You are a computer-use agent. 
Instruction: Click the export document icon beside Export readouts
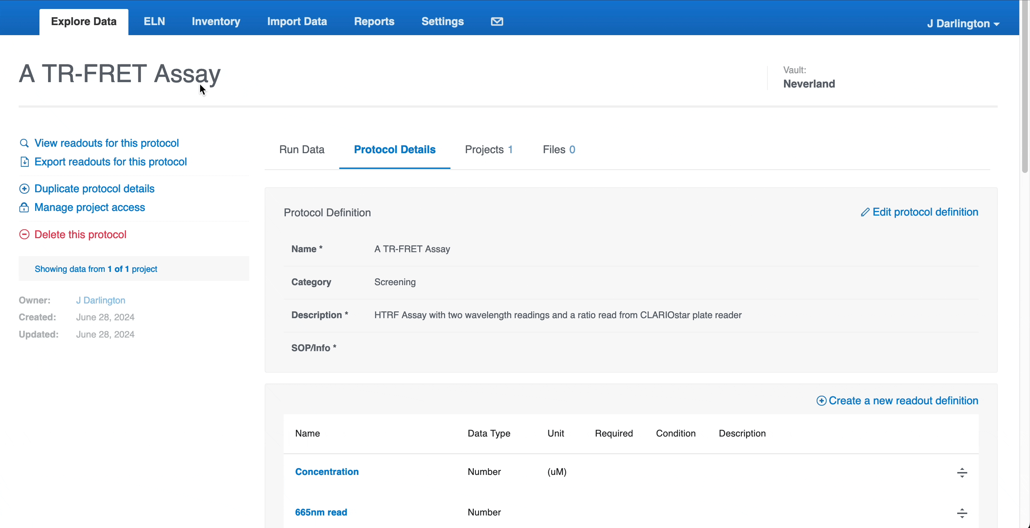point(24,162)
